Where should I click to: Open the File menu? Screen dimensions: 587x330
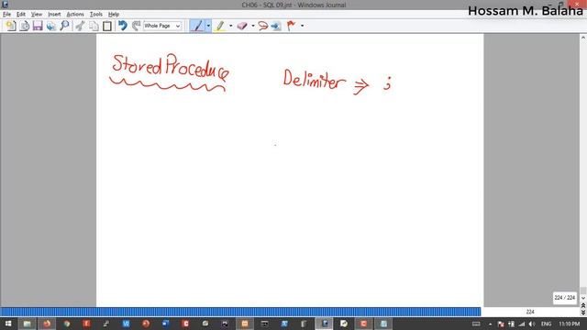[6, 15]
